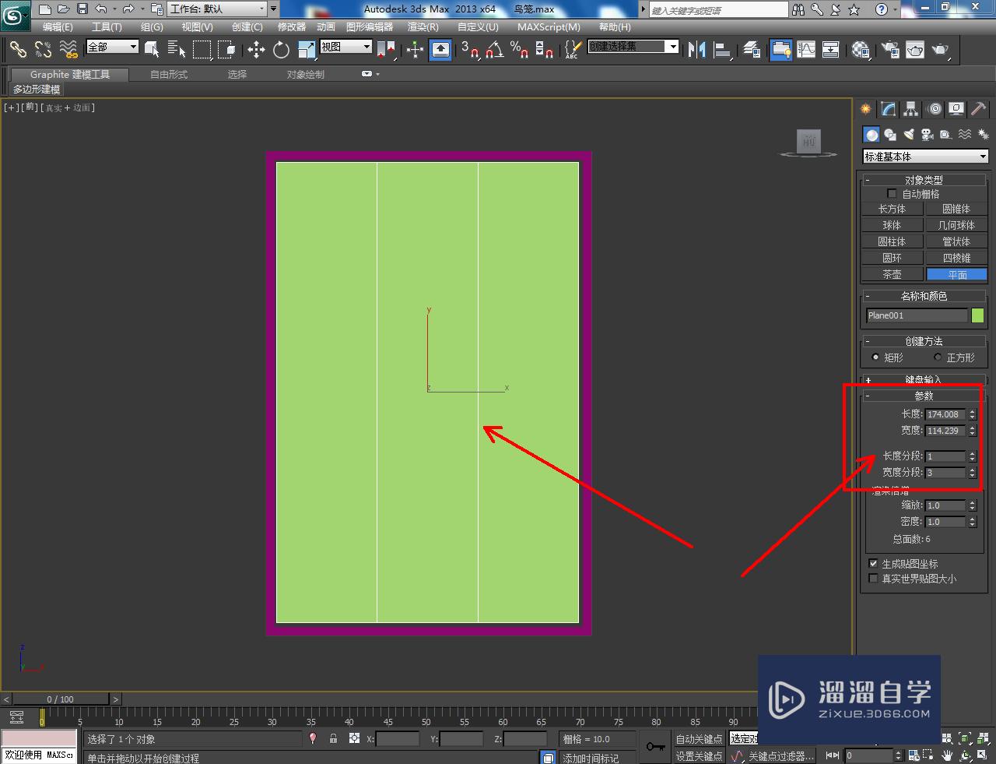Click the 球体 primitive button

tap(892, 225)
